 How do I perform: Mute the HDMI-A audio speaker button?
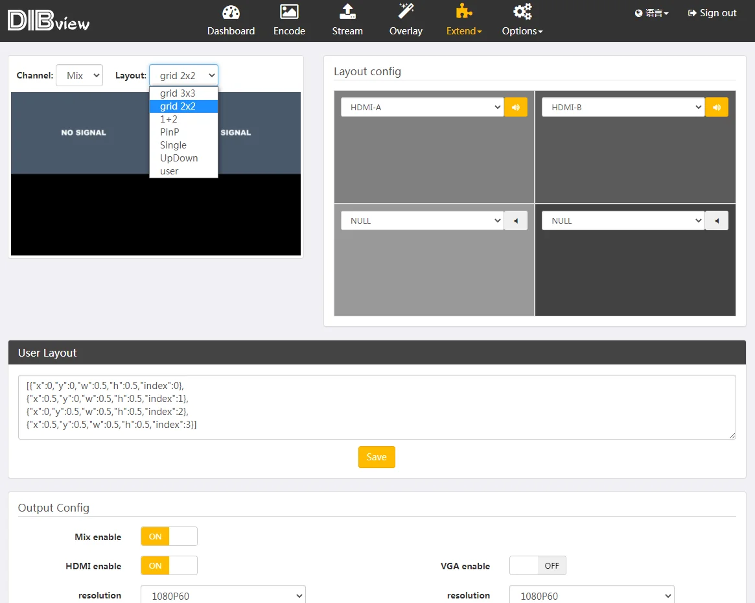[516, 108]
